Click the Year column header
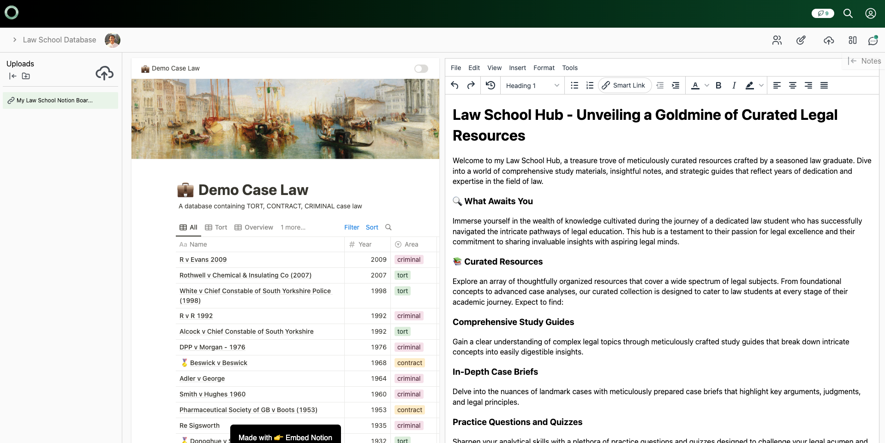 pyautogui.click(x=368, y=244)
